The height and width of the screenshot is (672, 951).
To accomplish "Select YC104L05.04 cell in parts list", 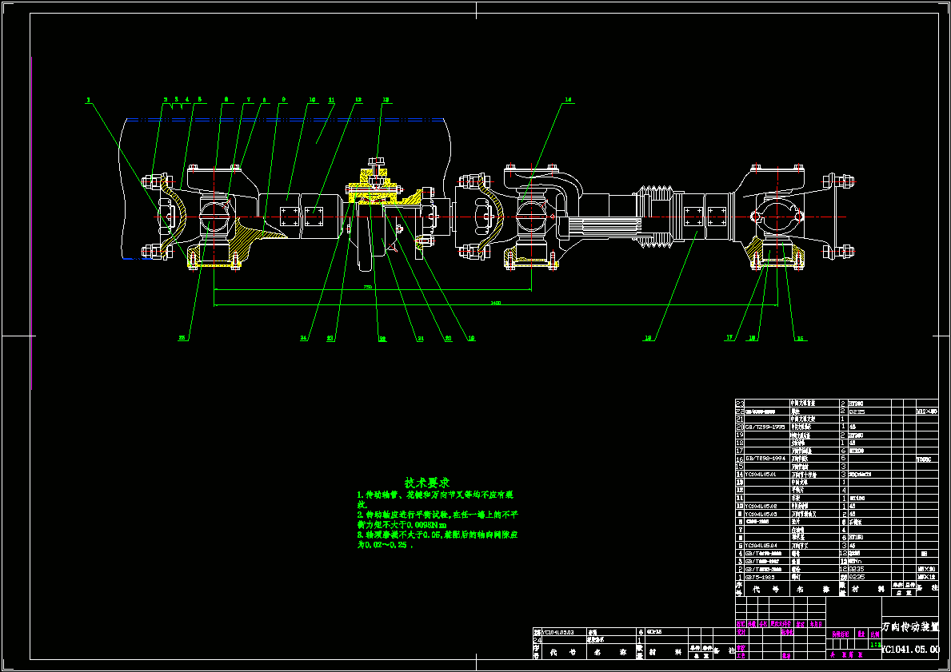I will pos(765,546).
